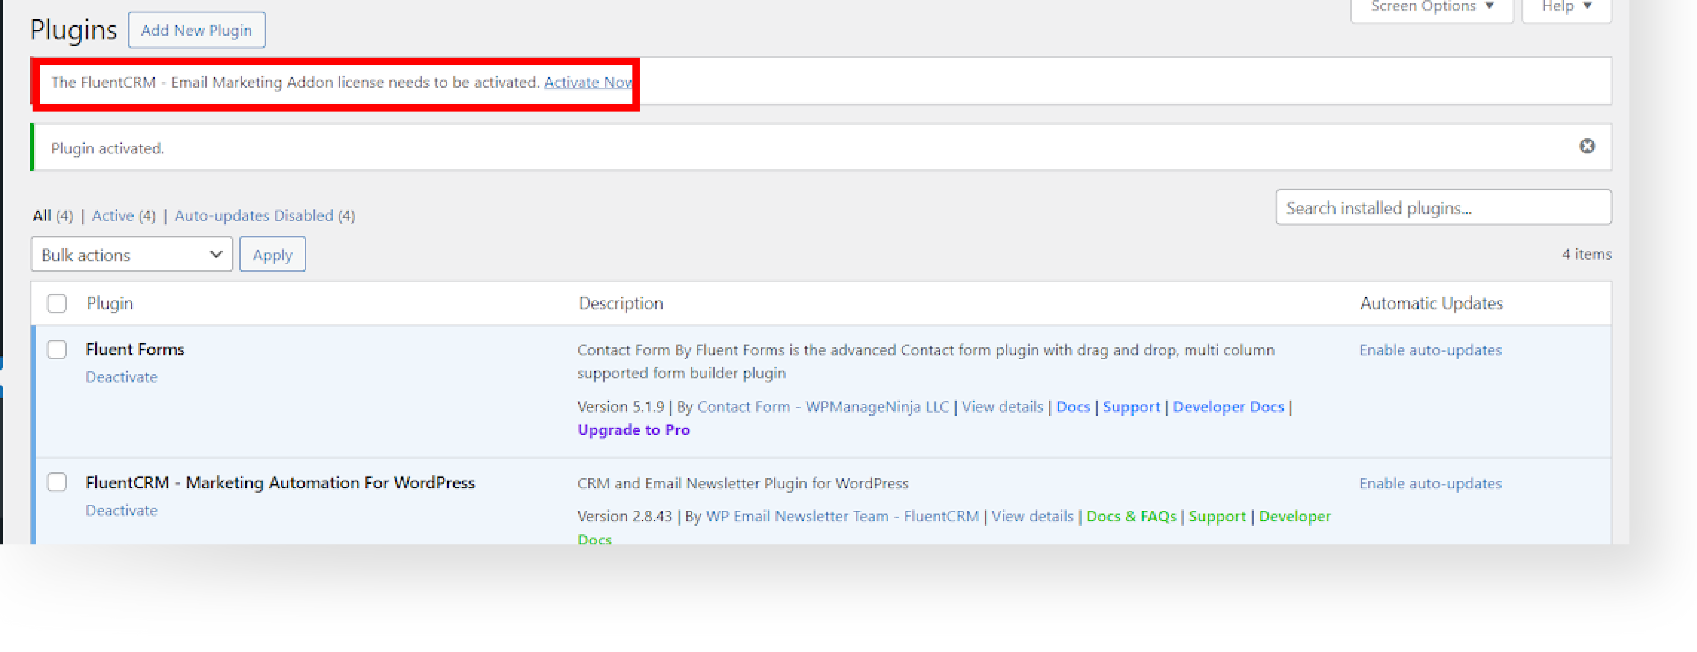Image resolution: width=1697 pixels, height=652 pixels.
Task: Show All plugins filter
Action: tap(41, 215)
